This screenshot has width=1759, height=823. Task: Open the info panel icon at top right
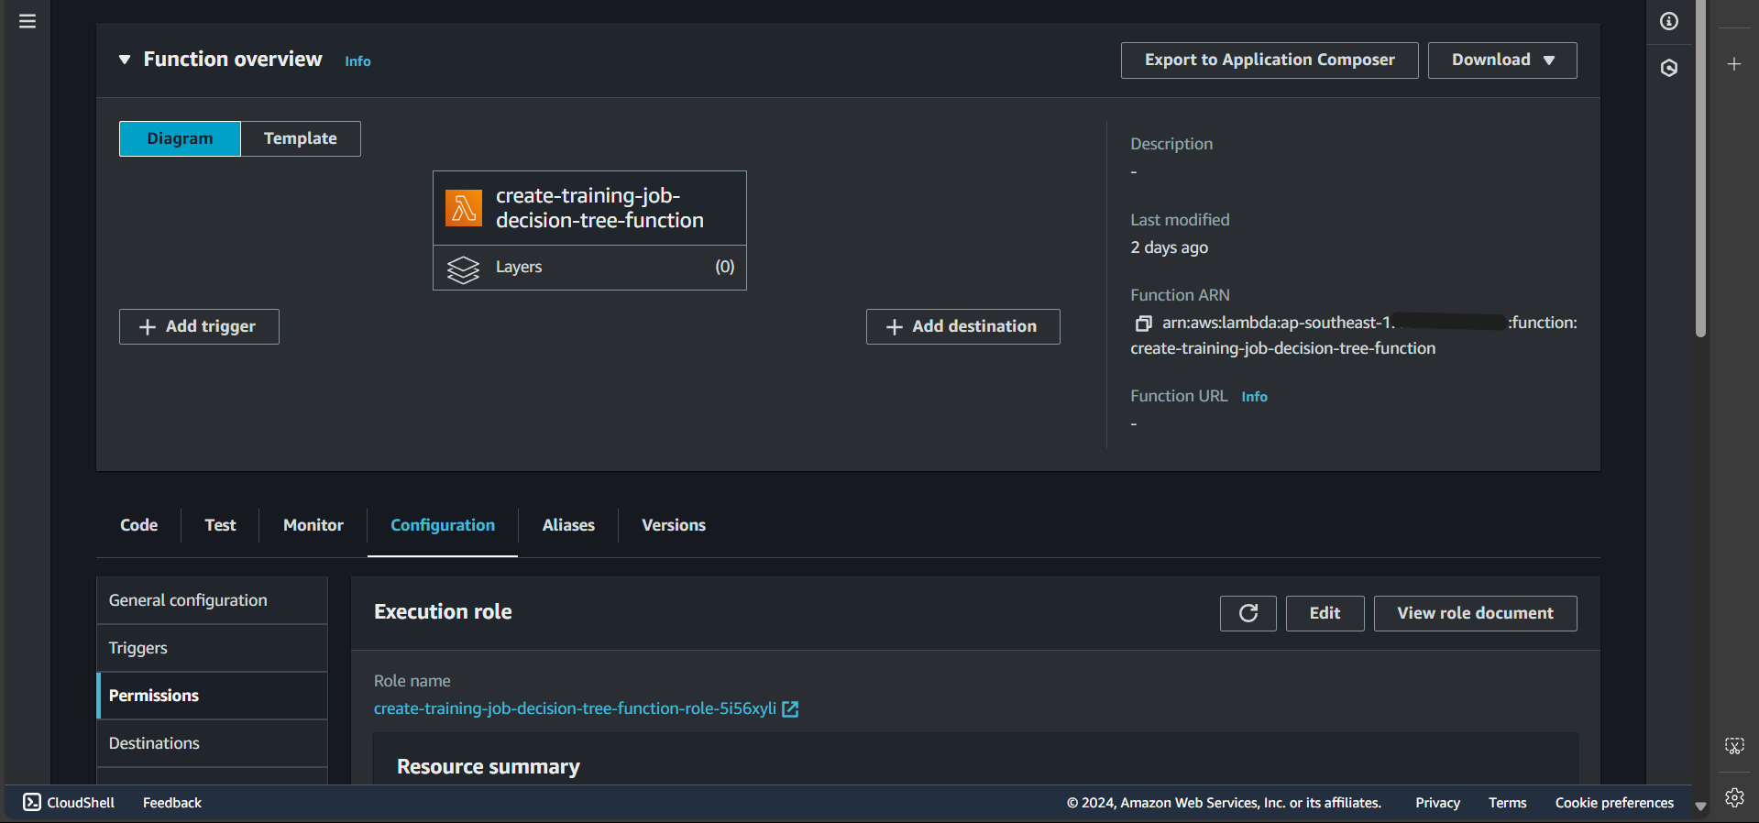pyautogui.click(x=1669, y=21)
